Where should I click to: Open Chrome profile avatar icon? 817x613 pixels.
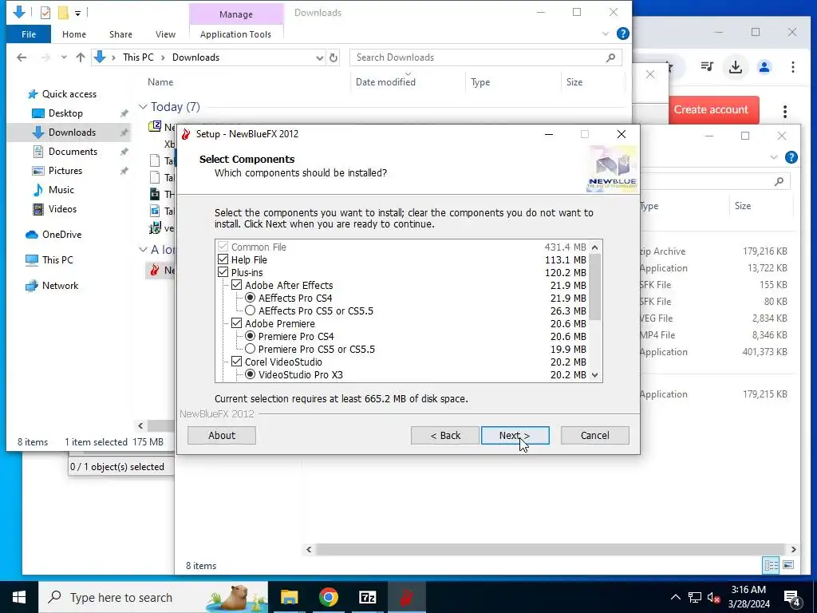click(x=764, y=67)
